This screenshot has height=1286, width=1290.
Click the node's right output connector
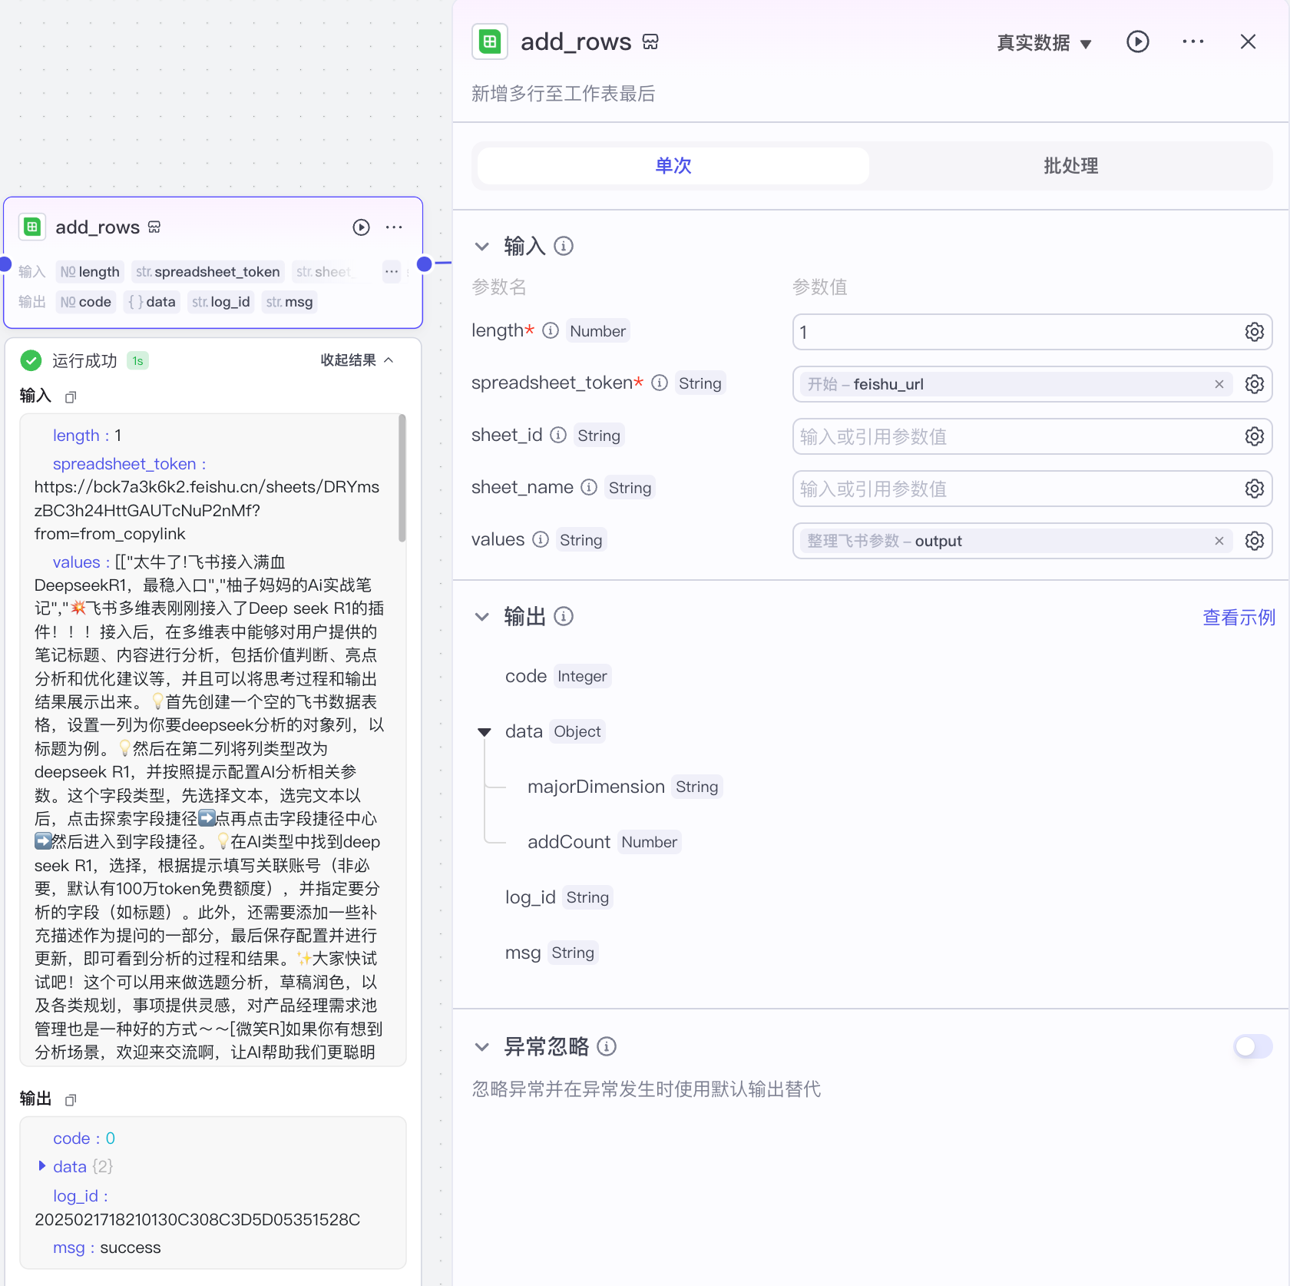coord(425,263)
